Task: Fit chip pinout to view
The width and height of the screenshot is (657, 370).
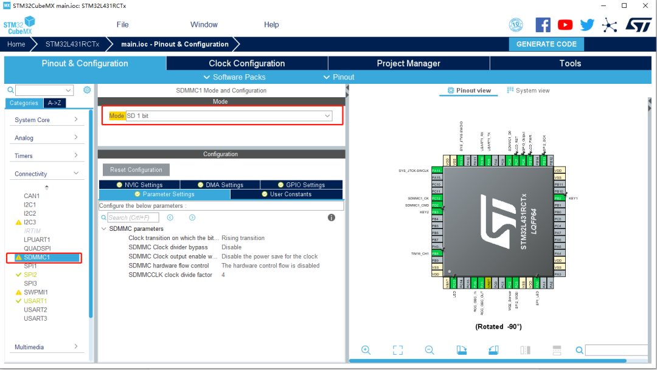Action: 398,350
